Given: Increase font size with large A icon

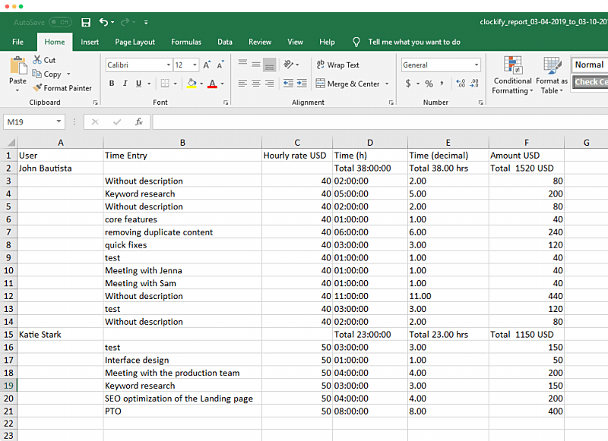Looking at the screenshot, I should tap(207, 65).
